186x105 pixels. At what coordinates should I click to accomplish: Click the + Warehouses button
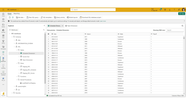pyautogui.click(x=13, y=30)
